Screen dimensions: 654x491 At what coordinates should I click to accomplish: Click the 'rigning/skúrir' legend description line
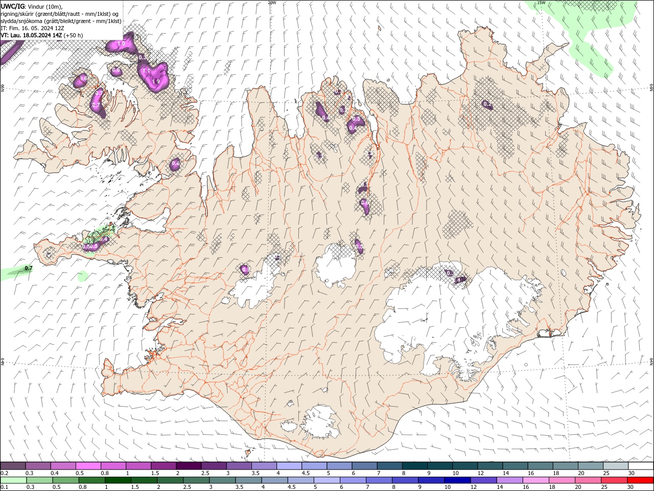click(x=60, y=14)
